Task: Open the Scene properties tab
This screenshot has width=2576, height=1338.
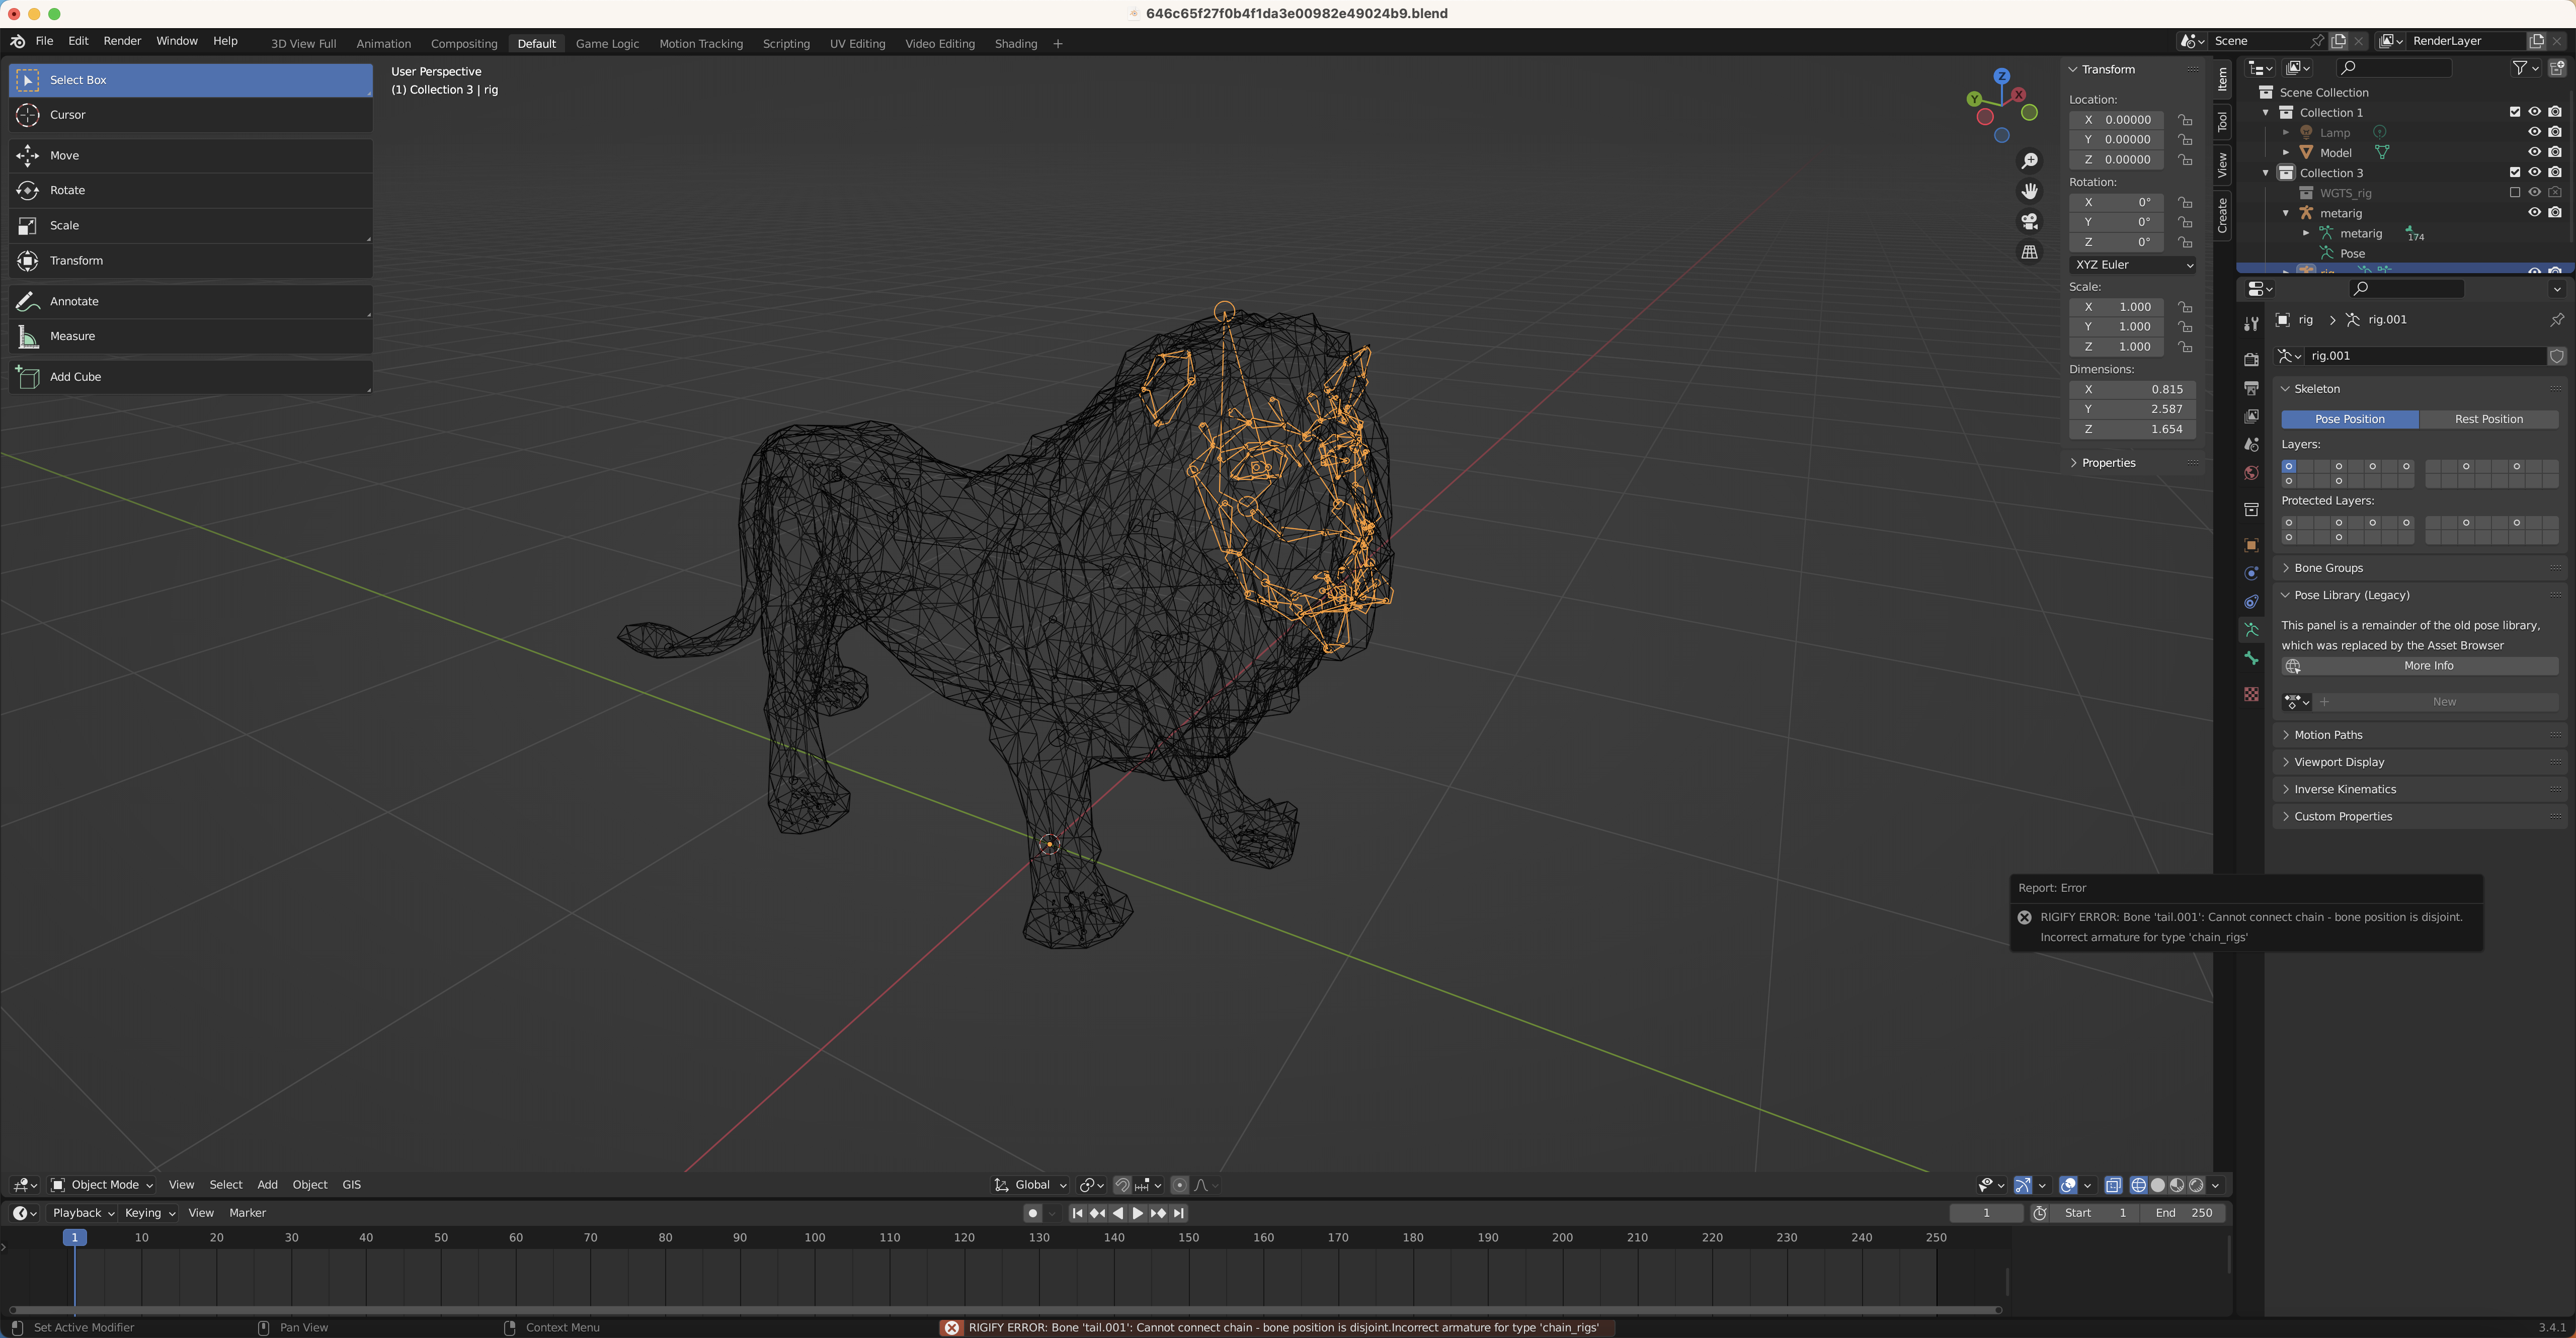Action: point(2251,444)
